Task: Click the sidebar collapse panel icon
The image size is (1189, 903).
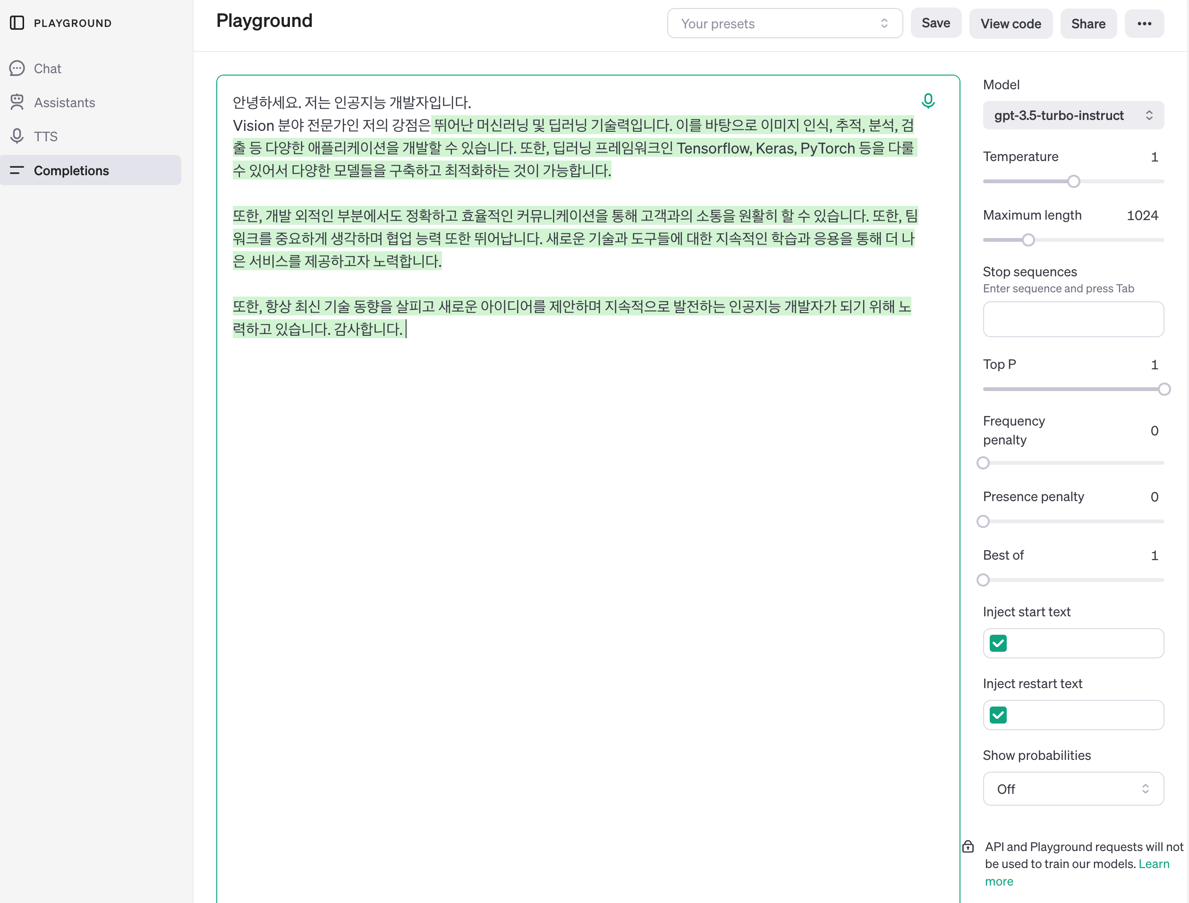Action: 17,23
